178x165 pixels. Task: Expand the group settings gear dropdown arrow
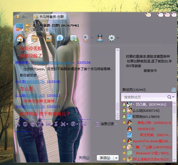point(118,38)
